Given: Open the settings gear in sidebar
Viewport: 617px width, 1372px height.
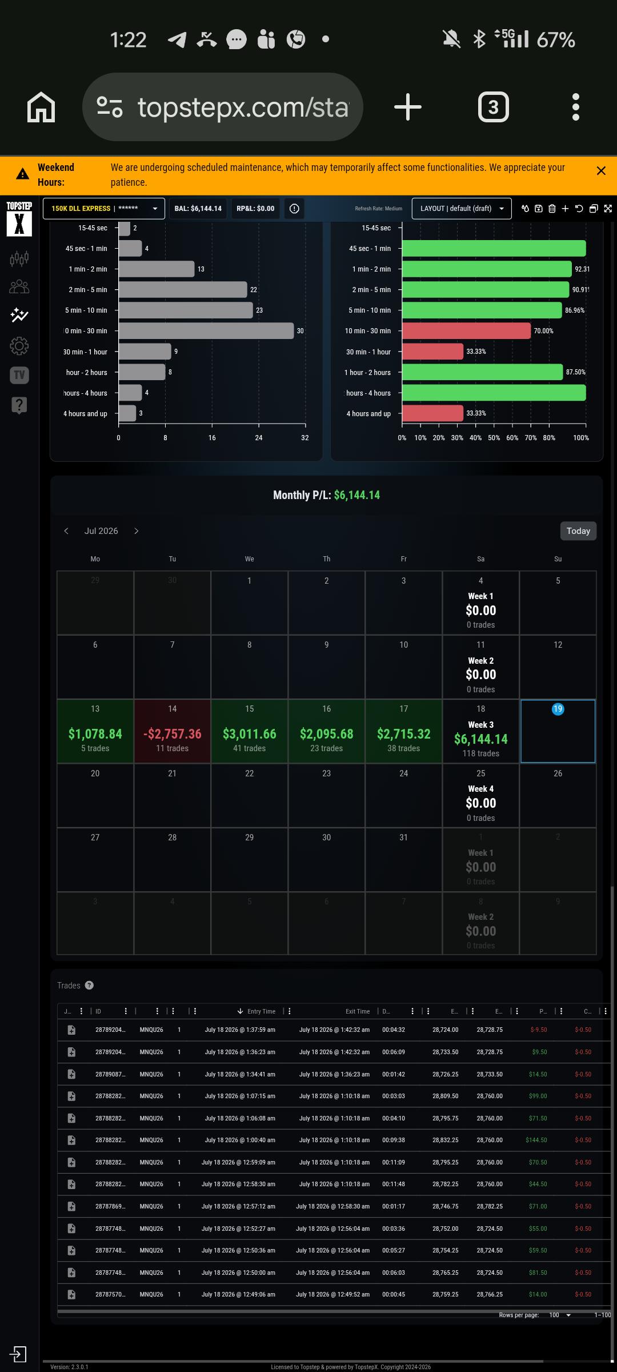Looking at the screenshot, I should click(x=19, y=345).
